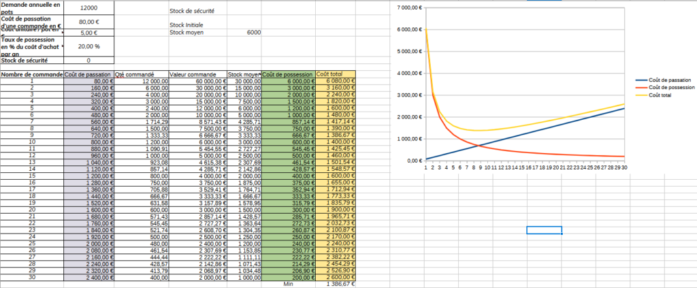
Task: Select the ordering cost cell 1 280,00 €
Action: tap(89, 182)
